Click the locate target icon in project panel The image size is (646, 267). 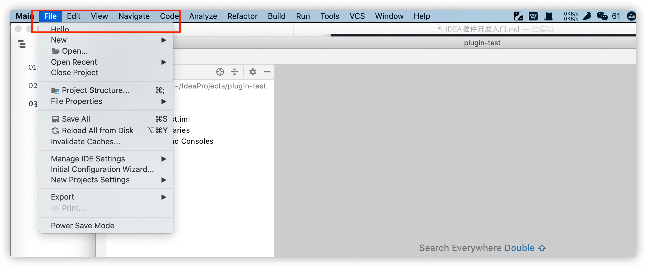[x=220, y=72]
